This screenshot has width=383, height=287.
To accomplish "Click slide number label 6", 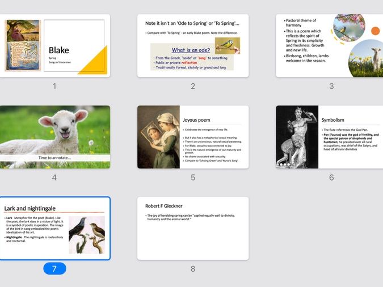I will click(x=331, y=177).
